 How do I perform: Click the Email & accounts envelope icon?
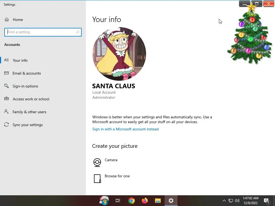pos(6,73)
